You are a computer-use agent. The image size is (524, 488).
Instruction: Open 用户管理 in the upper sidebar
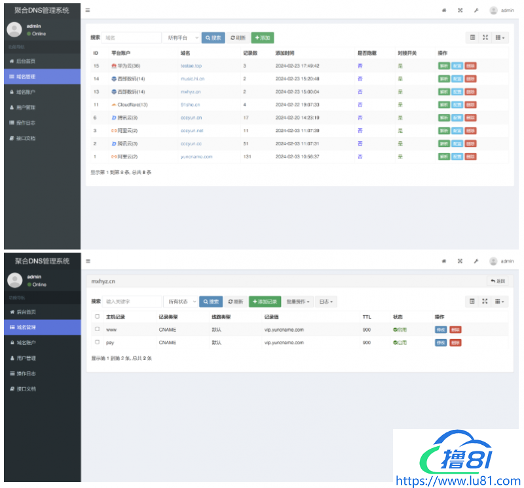click(26, 107)
